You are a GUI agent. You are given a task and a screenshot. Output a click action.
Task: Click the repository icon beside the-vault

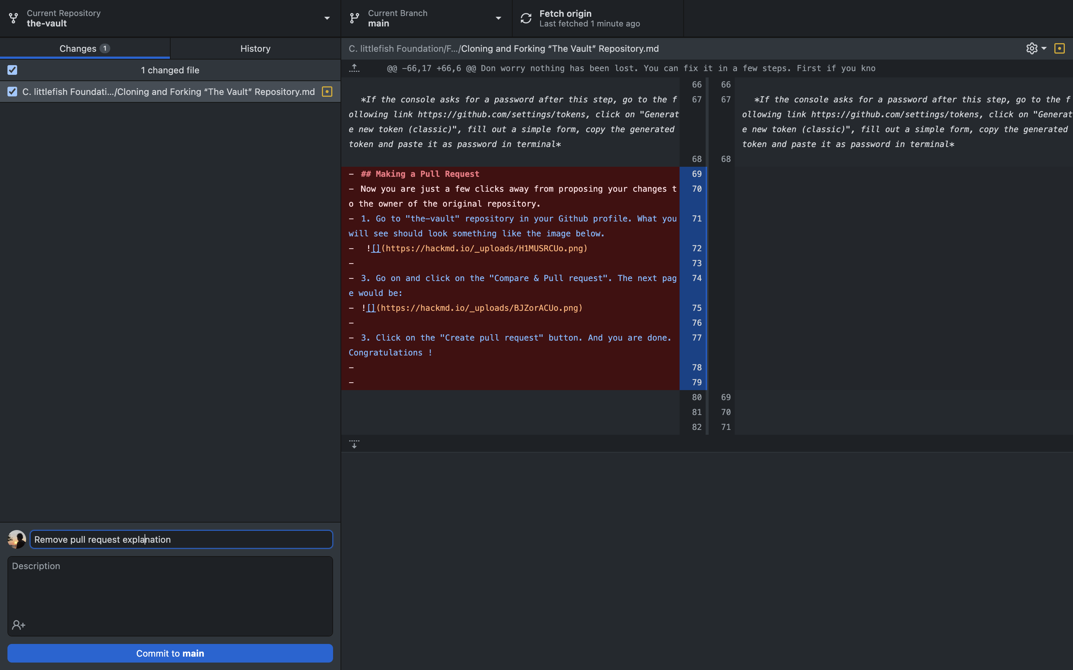pos(13,18)
